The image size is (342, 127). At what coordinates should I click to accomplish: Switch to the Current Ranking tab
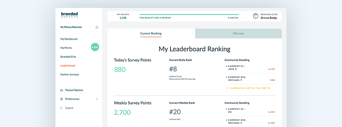(151, 33)
